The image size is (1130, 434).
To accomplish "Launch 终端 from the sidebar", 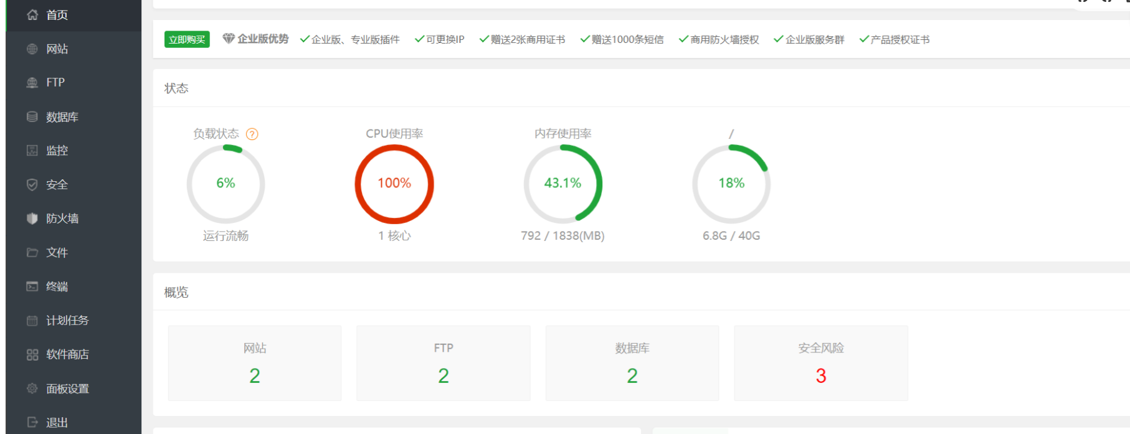I will pos(74,286).
